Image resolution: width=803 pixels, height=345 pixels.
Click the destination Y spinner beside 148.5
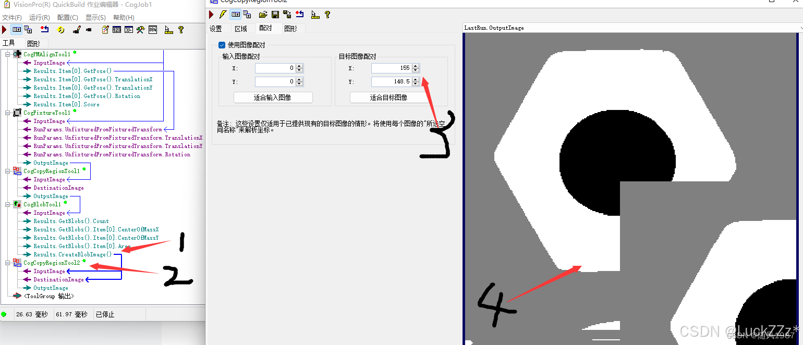416,81
